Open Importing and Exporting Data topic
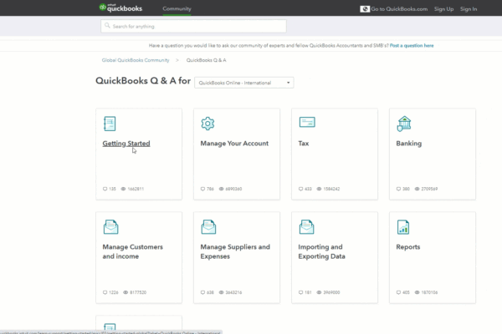This screenshot has width=502, height=334. tap(321, 251)
